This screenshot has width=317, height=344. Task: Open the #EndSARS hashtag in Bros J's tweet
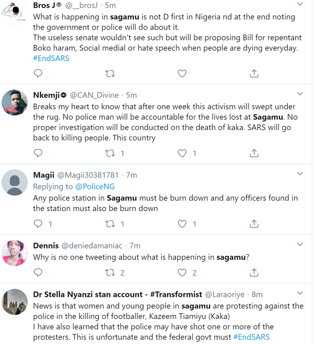pos(51,58)
